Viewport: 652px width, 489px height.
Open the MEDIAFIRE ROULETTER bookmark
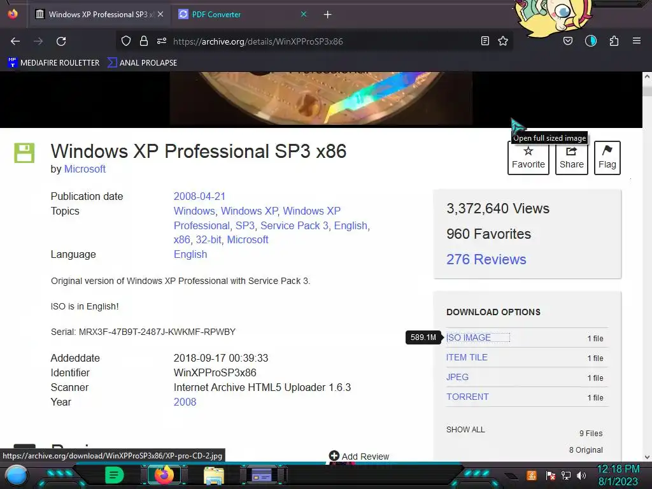(x=53, y=63)
